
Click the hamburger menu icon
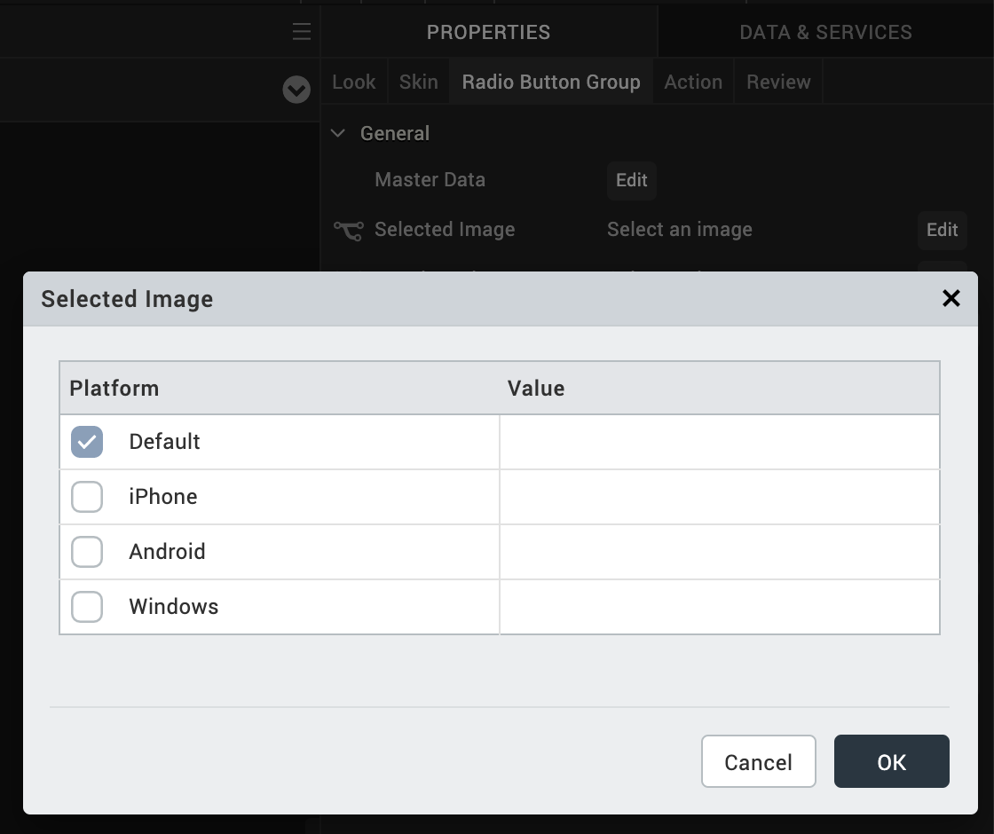pos(302,32)
